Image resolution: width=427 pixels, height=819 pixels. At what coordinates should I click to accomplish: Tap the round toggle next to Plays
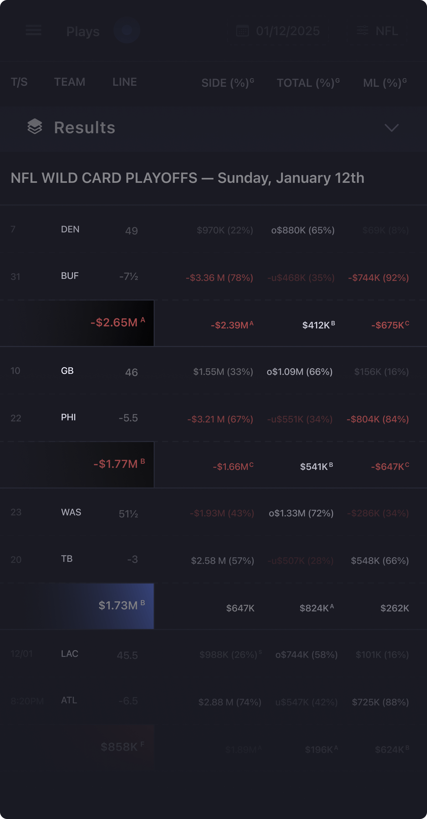click(x=127, y=30)
